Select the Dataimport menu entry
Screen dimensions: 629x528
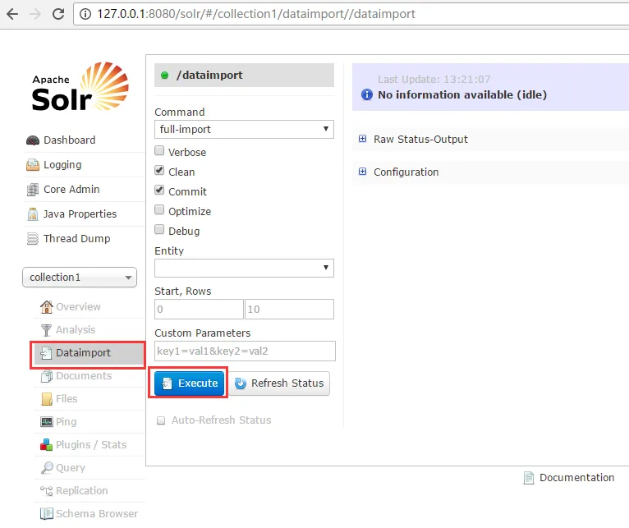(88, 353)
